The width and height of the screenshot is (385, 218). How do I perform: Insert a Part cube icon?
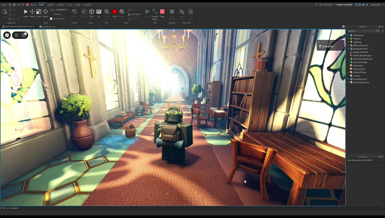(x=91, y=12)
